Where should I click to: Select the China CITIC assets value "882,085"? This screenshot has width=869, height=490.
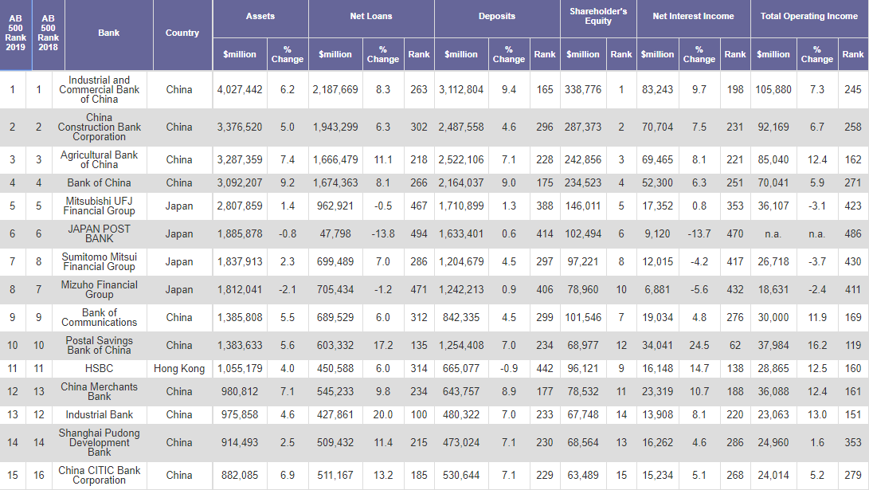tap(240, 475)
